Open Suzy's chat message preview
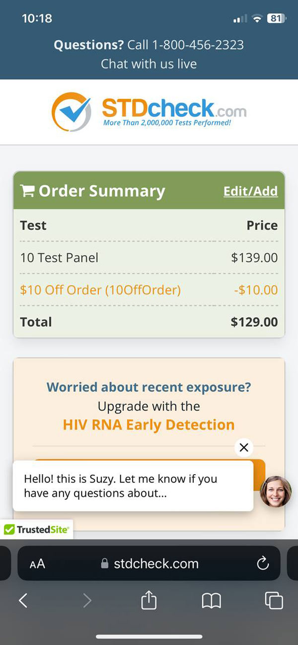The height and width of the screenshot is (645, 298). 133,486
